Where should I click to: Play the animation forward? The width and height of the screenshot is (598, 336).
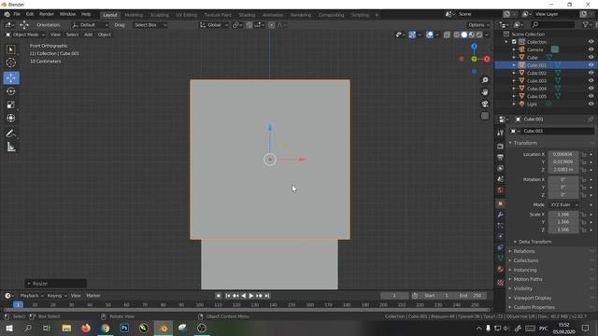(x=251, y=296)
